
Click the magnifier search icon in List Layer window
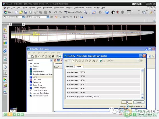coord(153,56)
